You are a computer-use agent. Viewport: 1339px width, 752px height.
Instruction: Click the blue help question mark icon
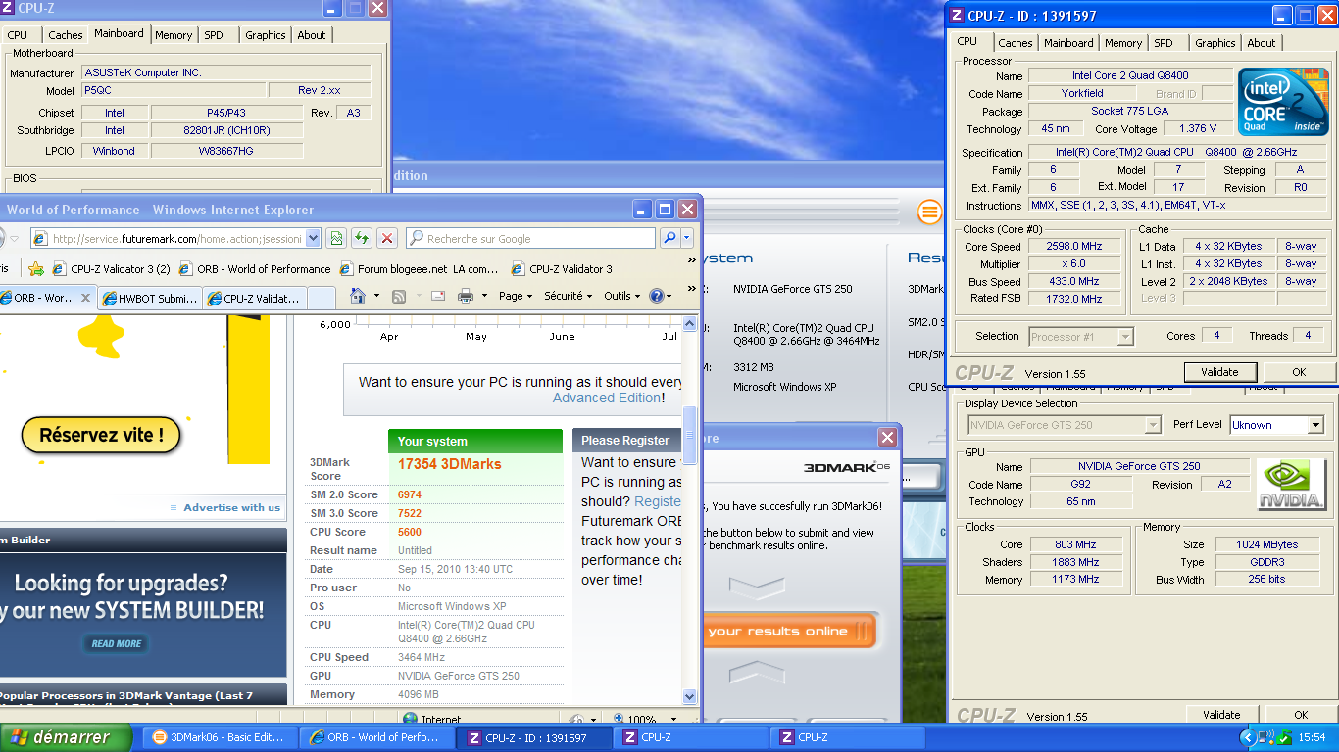[x=657, y=296]
